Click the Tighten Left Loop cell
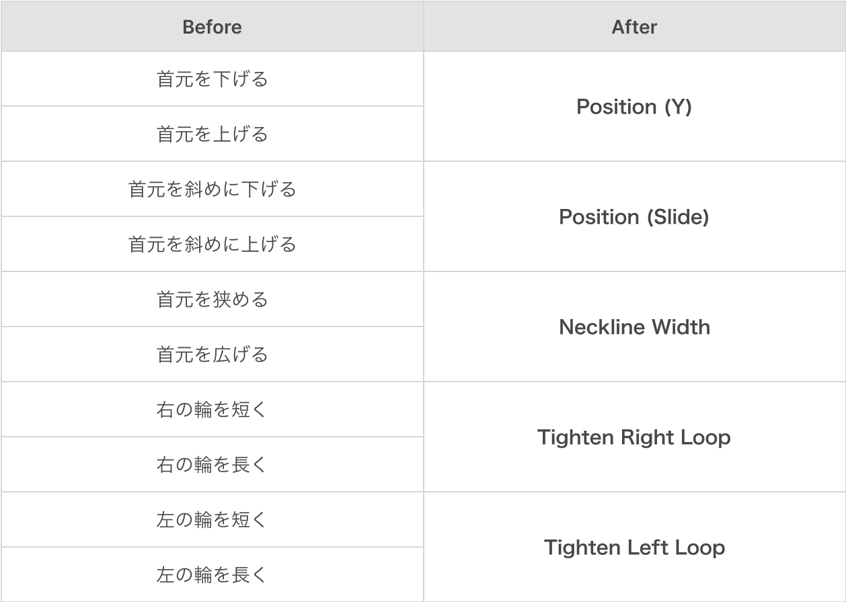The image size is (846, 602). point(634,547)
